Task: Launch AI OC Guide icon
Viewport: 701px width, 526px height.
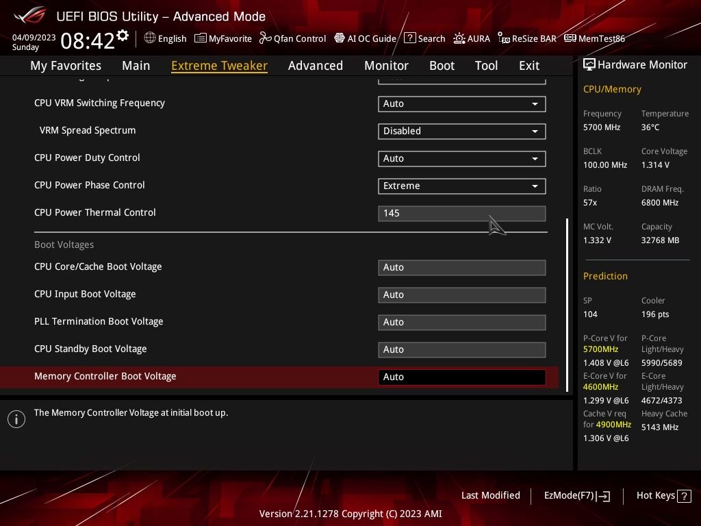Action: [x=340, y=38]
